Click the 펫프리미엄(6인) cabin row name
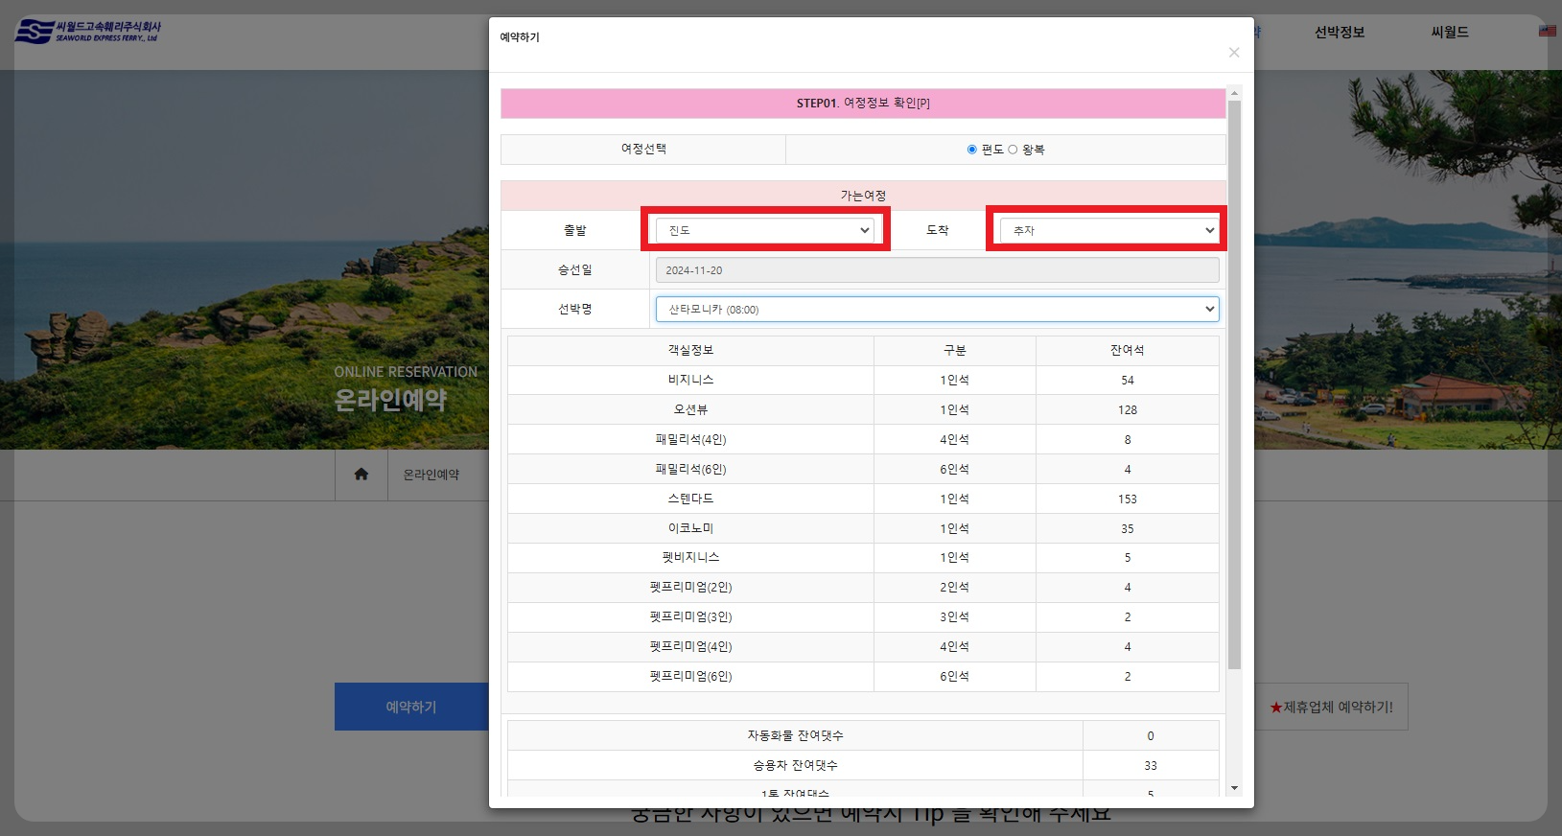This screenshot has height=836, width=1562. coord(690,676)
